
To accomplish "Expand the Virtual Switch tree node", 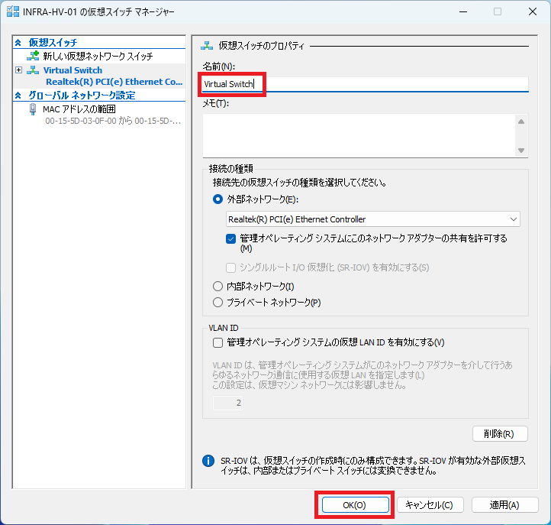I will (18, 70).
